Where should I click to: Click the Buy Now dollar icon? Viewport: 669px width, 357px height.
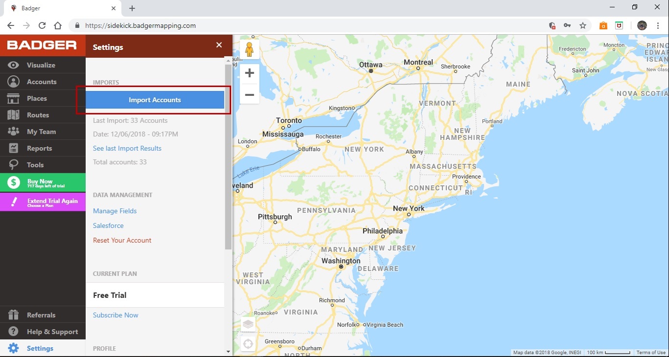13,183
